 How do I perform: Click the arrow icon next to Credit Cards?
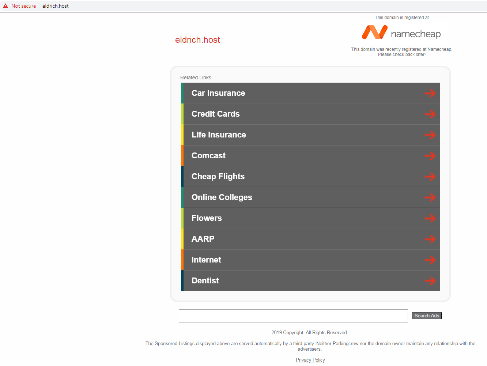[430, 114]
